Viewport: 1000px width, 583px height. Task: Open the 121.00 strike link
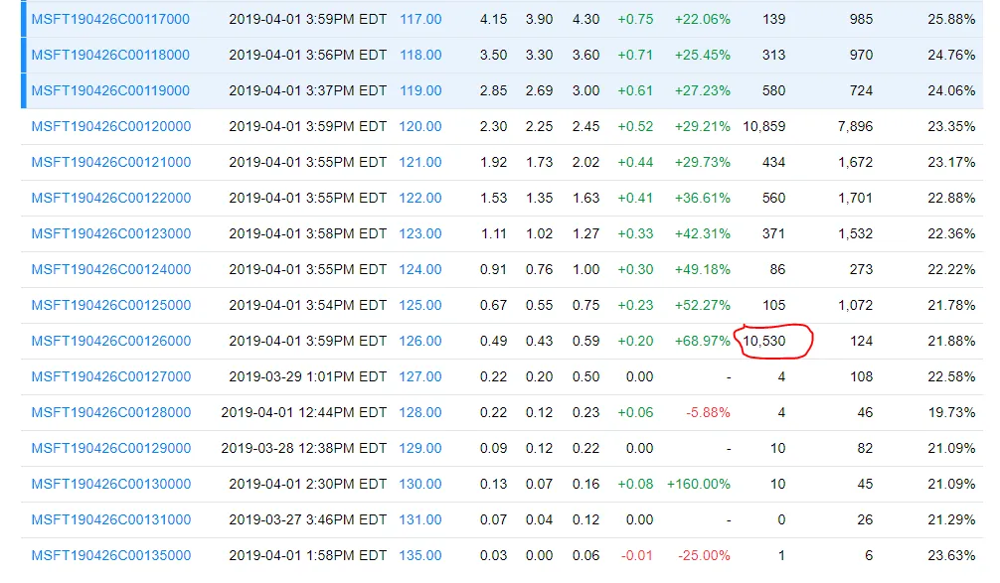[420, 162]
